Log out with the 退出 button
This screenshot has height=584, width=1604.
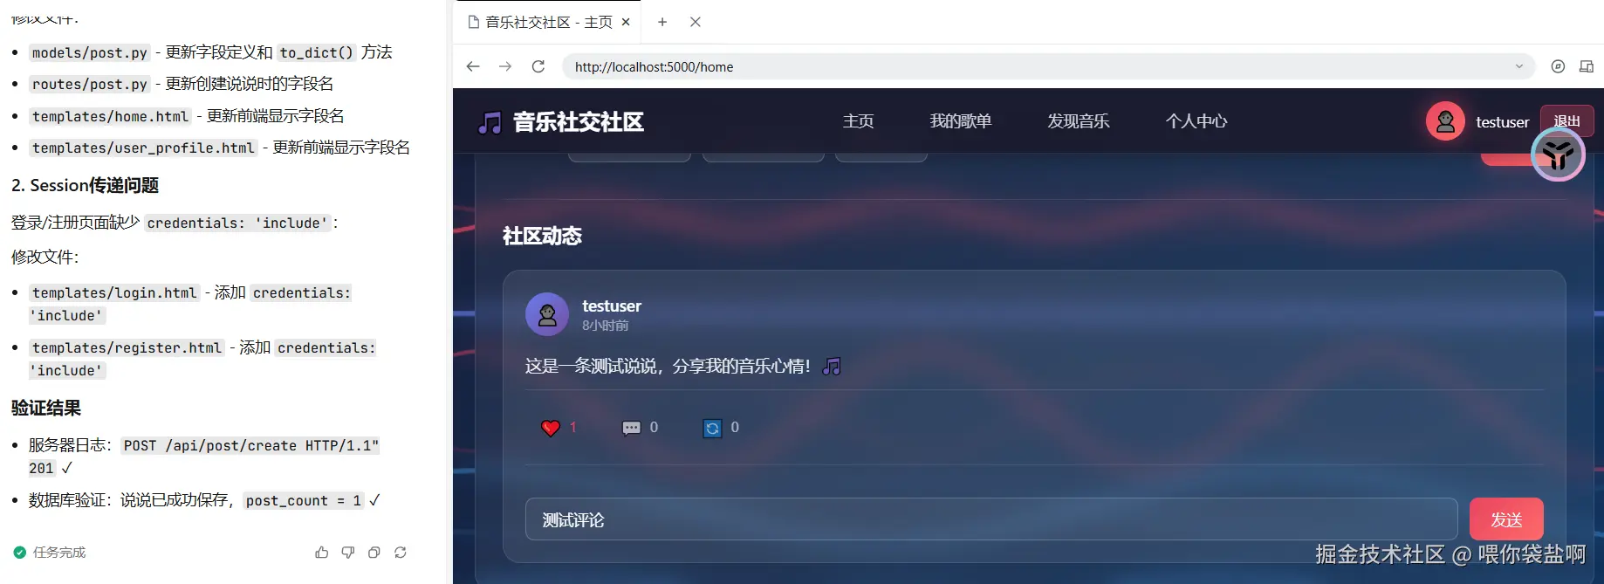click(x=1566, y=121)
